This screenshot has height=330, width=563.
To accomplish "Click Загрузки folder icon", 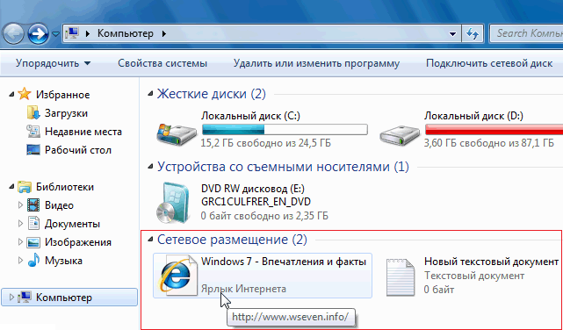I will point(33,113).
